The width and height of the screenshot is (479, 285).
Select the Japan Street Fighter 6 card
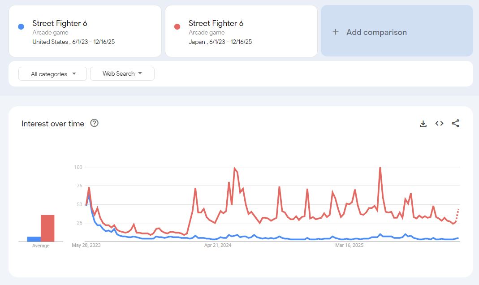coord(242,31)
